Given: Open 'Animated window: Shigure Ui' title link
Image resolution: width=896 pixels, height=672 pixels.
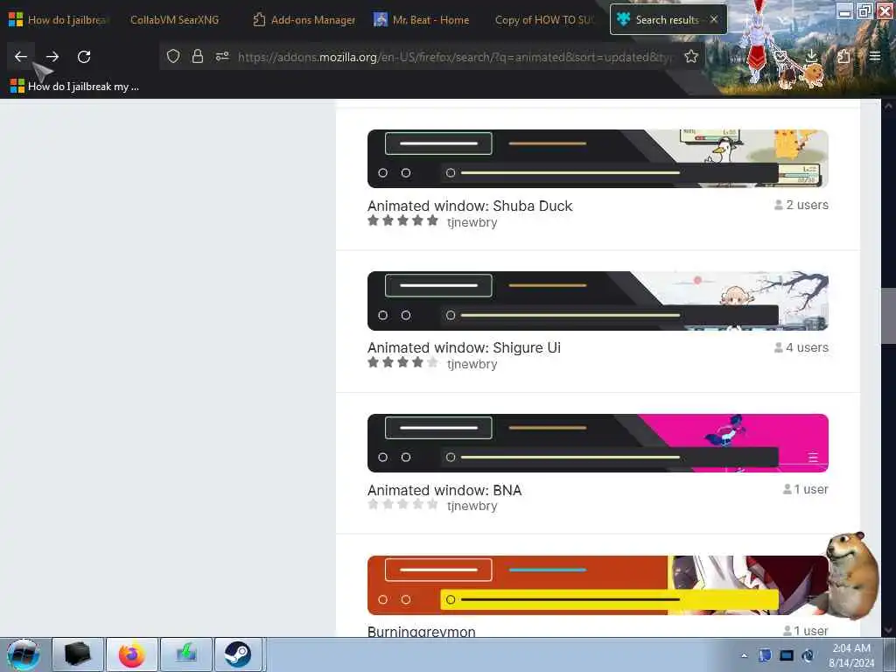Looking at the screenshot, I should click(464, 347).
